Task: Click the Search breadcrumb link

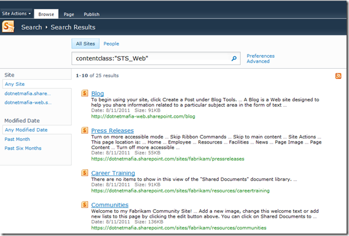Action: (x=31, y=27)
